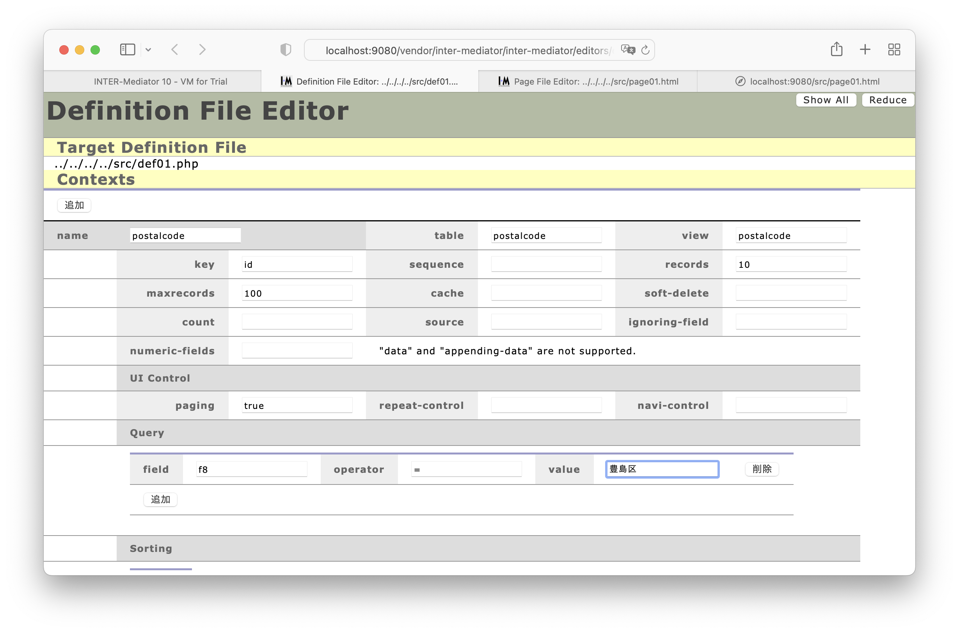This screenshot has height=633, width=959.
Task: Click the translate page icon in address bar
Action: click(628, 50)
